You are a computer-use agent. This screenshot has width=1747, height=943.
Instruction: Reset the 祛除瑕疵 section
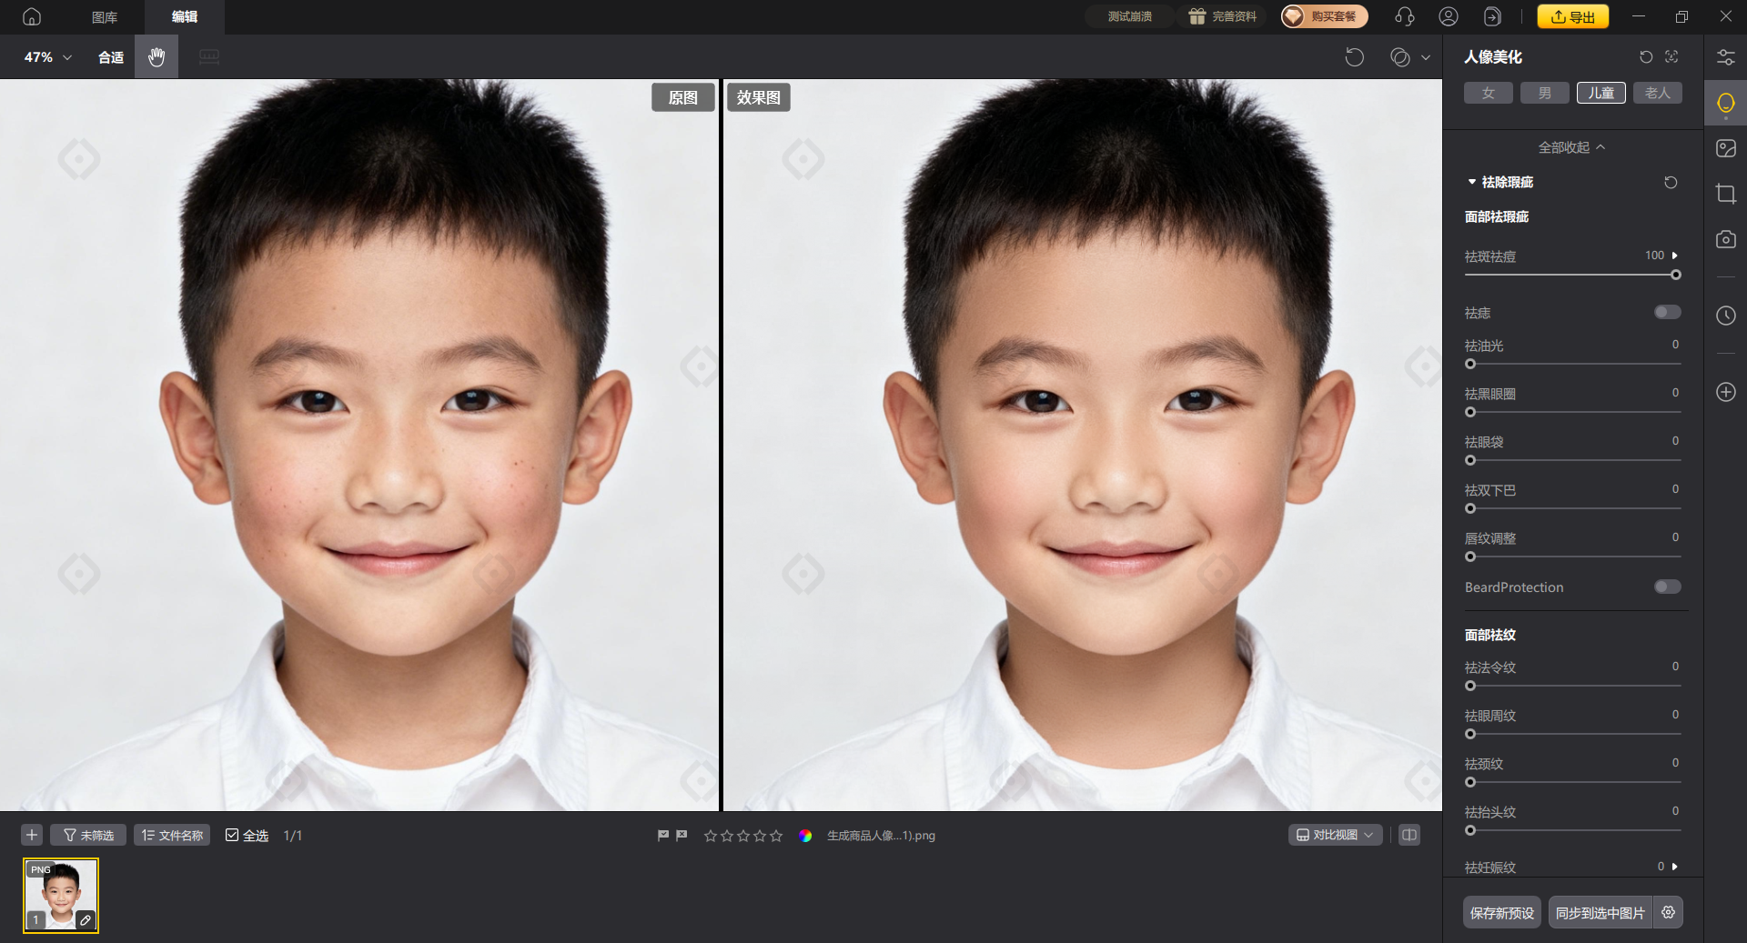click(1671, 183)
